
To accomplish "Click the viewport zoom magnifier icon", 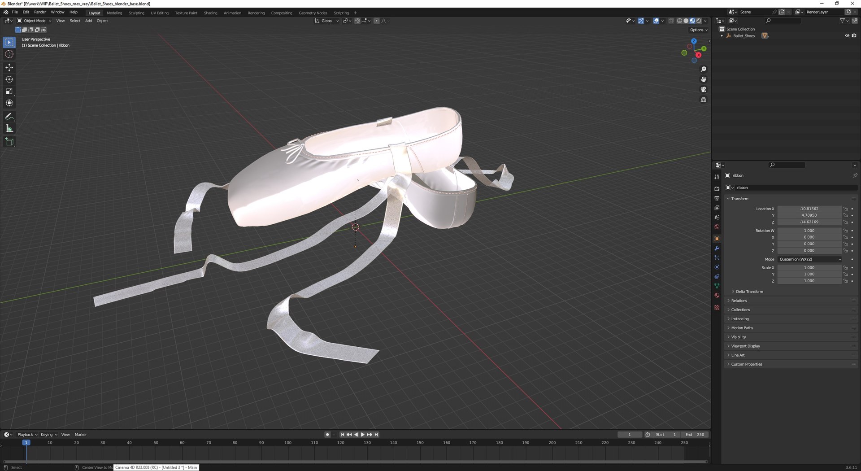I will [703, 69].
